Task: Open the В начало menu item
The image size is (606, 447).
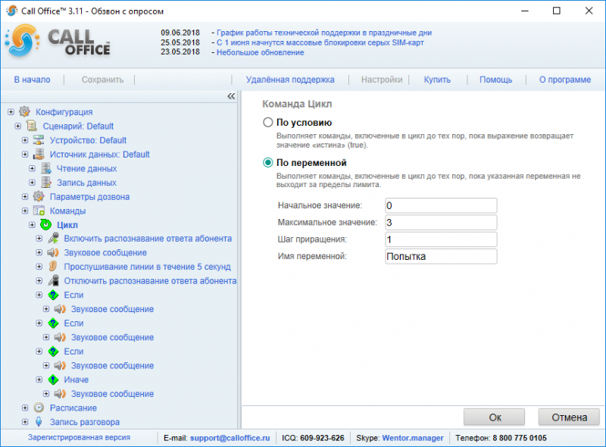Action: tap(32, 80)
